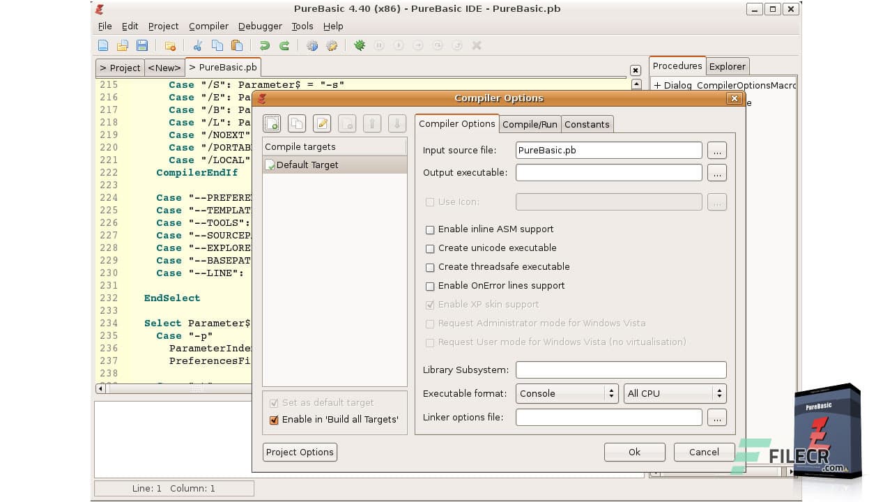
Task: Browse for an output executable file
Action: point(717,172)
